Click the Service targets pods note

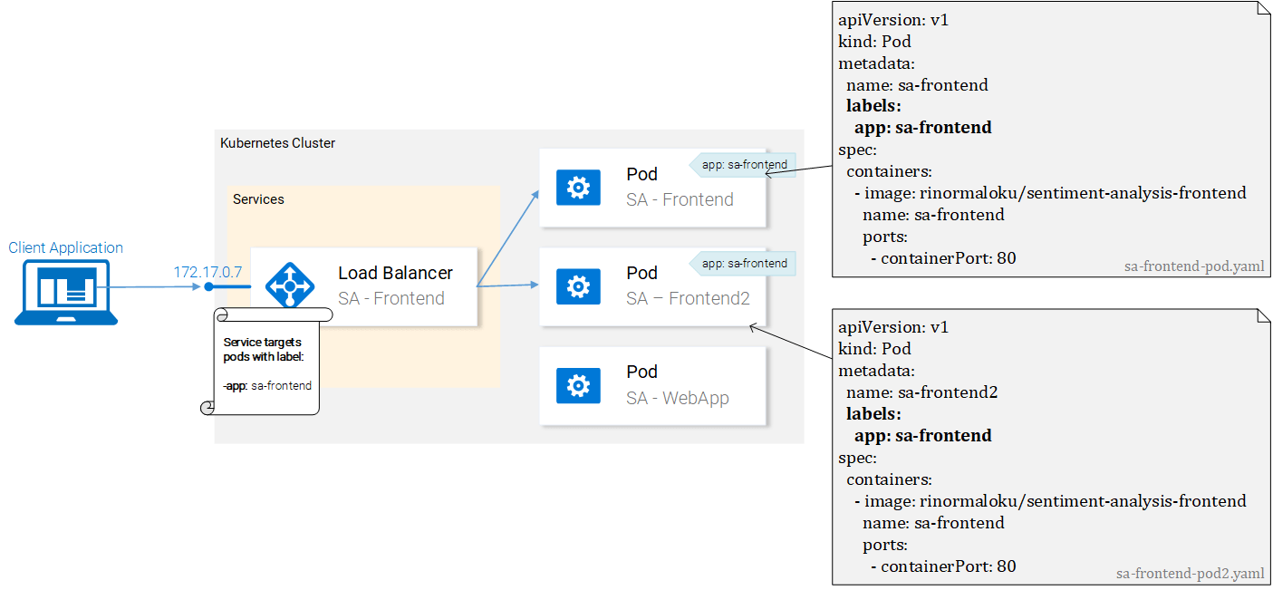click(x=268, y=363)
